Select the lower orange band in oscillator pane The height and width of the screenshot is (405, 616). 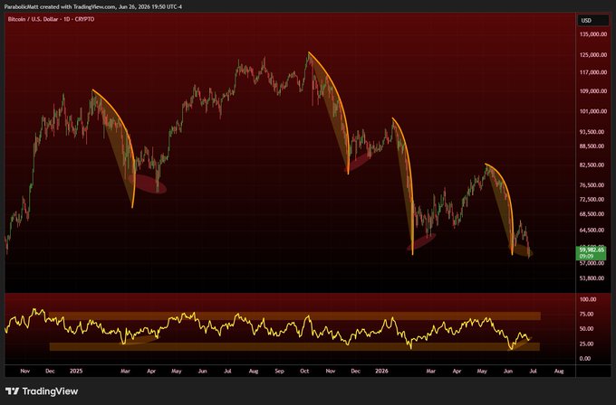point(294,346)
